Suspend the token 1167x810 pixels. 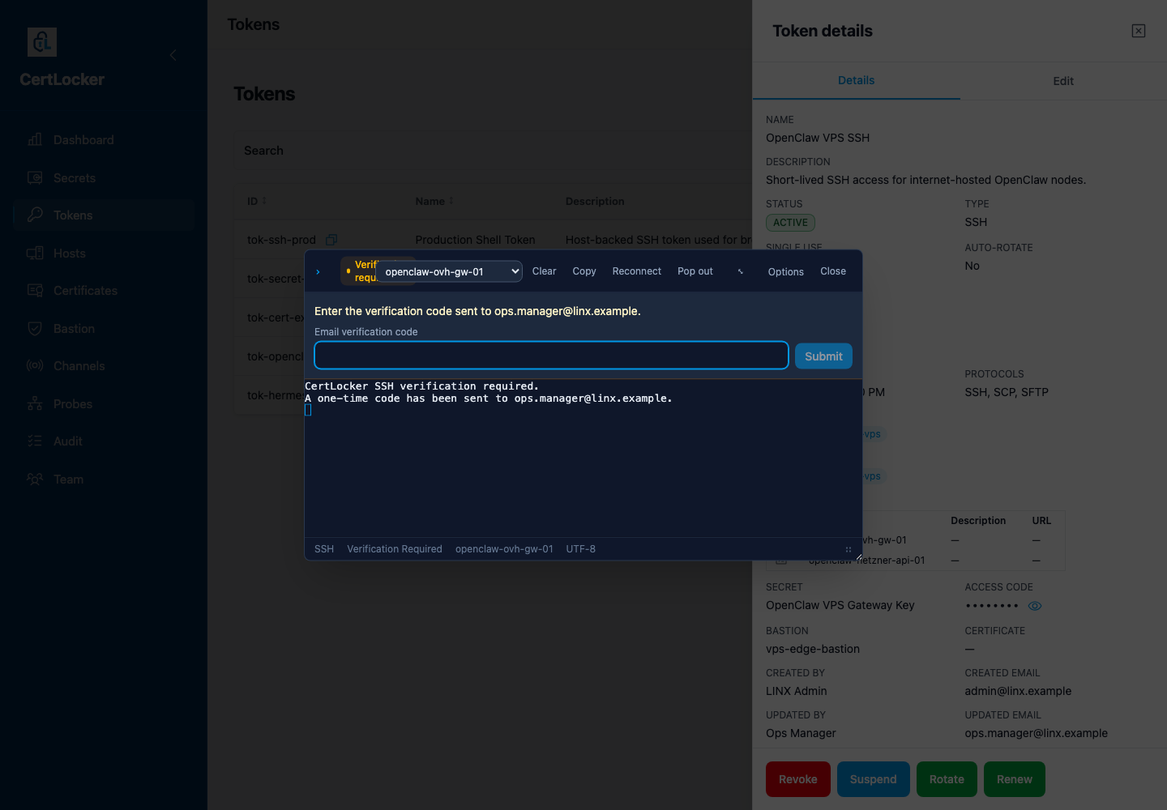tap(873, 779)
